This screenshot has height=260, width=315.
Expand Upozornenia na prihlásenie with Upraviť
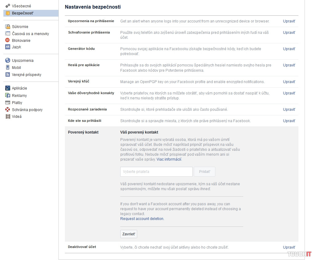point(289,21)
